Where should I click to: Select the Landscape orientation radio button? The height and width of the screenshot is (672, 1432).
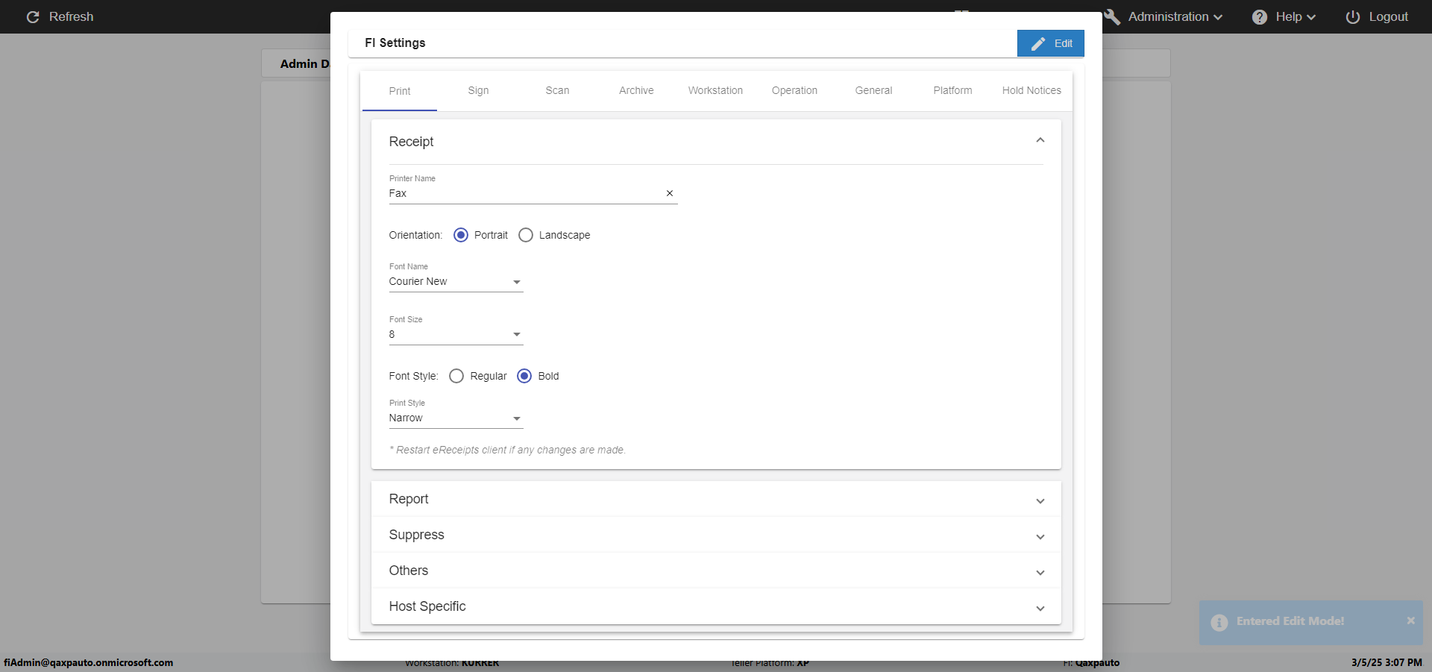tap(526, 235)
